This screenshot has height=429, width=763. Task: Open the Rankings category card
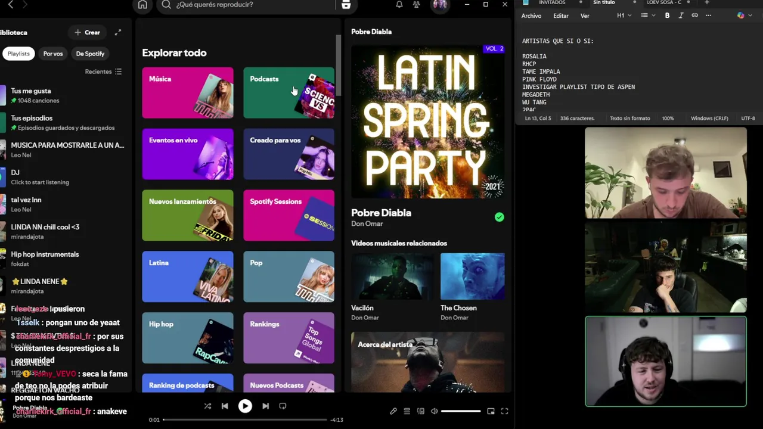click(289, 338)
